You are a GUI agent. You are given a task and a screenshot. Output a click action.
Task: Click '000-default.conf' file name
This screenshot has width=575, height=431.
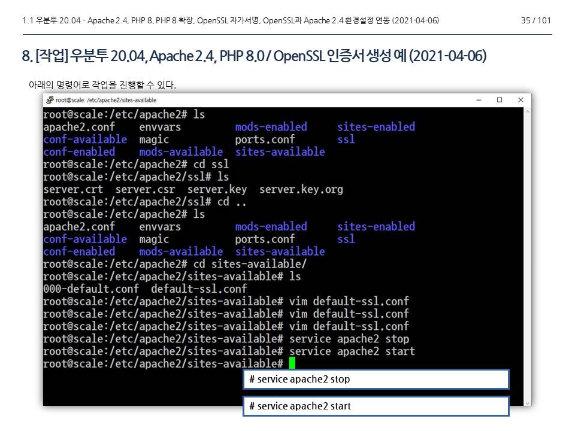click(91, 289)
